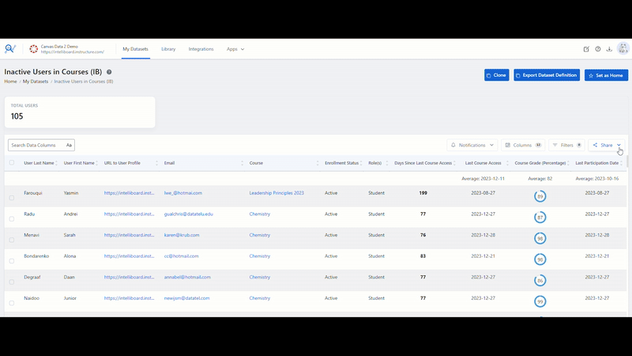Open the edit note icon in header
This screenshot has width=632, height=356.
click(x=586, y=49)
